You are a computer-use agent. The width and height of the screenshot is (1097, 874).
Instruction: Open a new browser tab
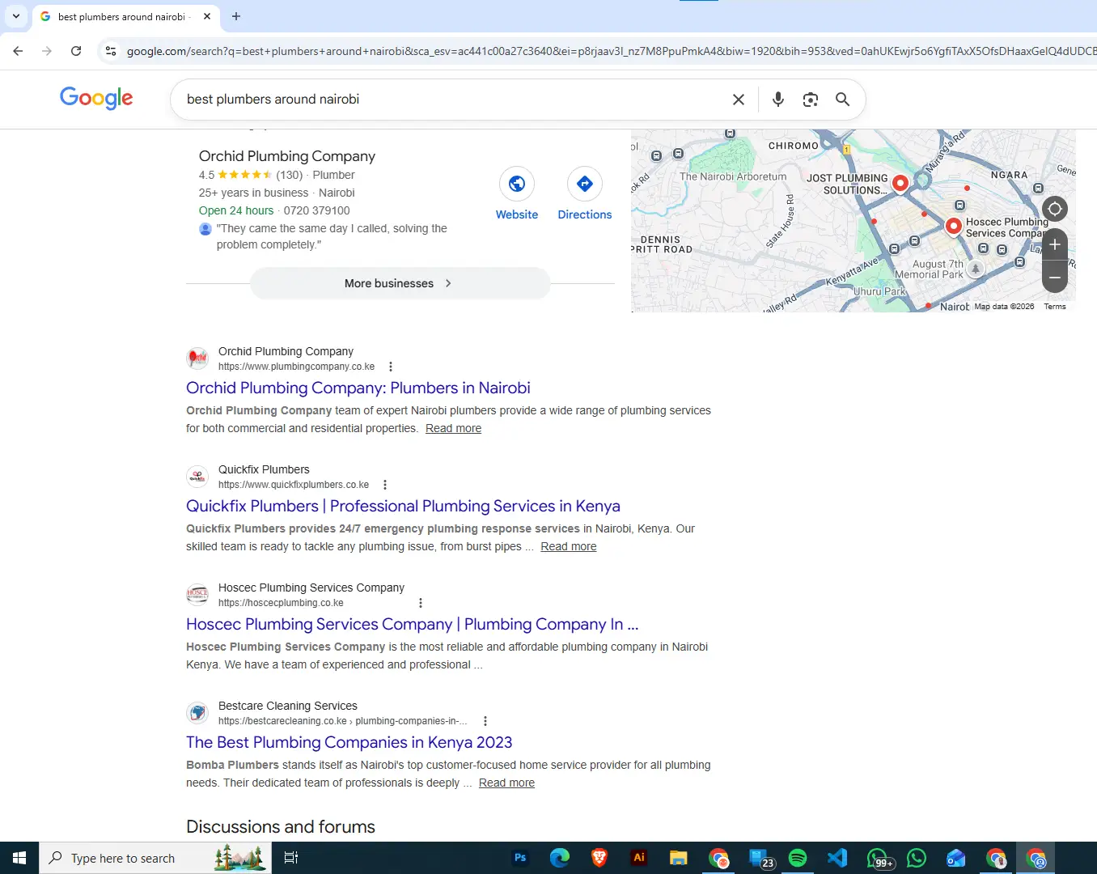[236, 16]
